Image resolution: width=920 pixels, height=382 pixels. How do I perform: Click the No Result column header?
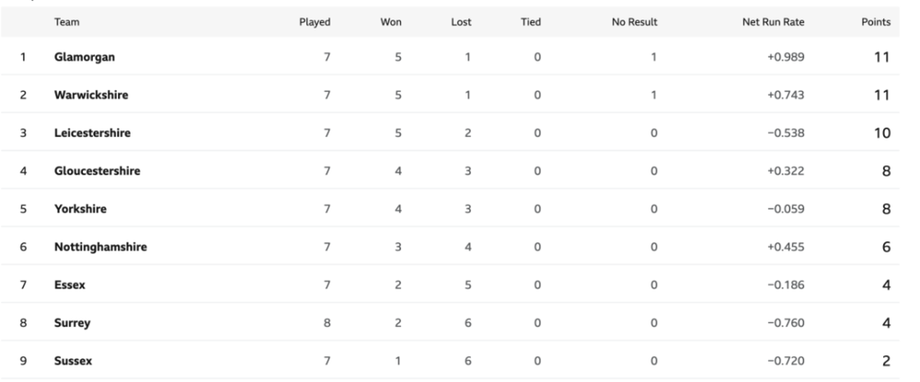[635, 22]
